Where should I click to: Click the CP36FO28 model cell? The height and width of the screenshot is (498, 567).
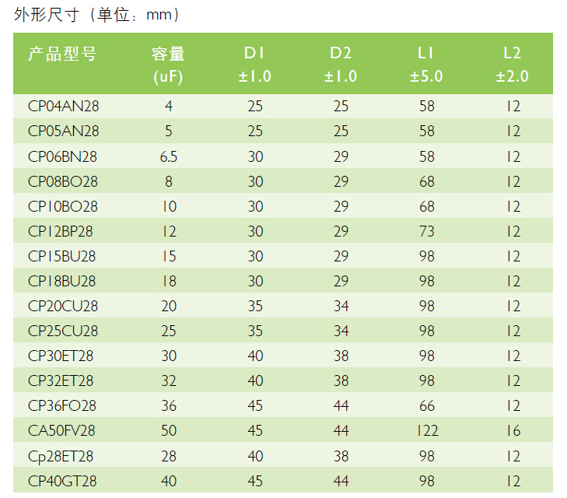(x=62, y=405)
